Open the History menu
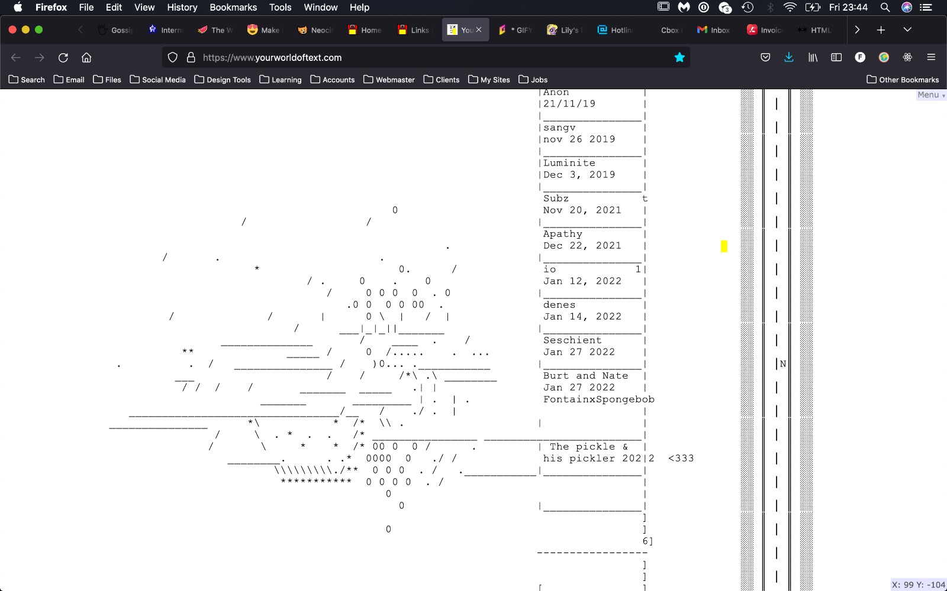The height and width of the screenshot is (591, 947). pos(182,7)
